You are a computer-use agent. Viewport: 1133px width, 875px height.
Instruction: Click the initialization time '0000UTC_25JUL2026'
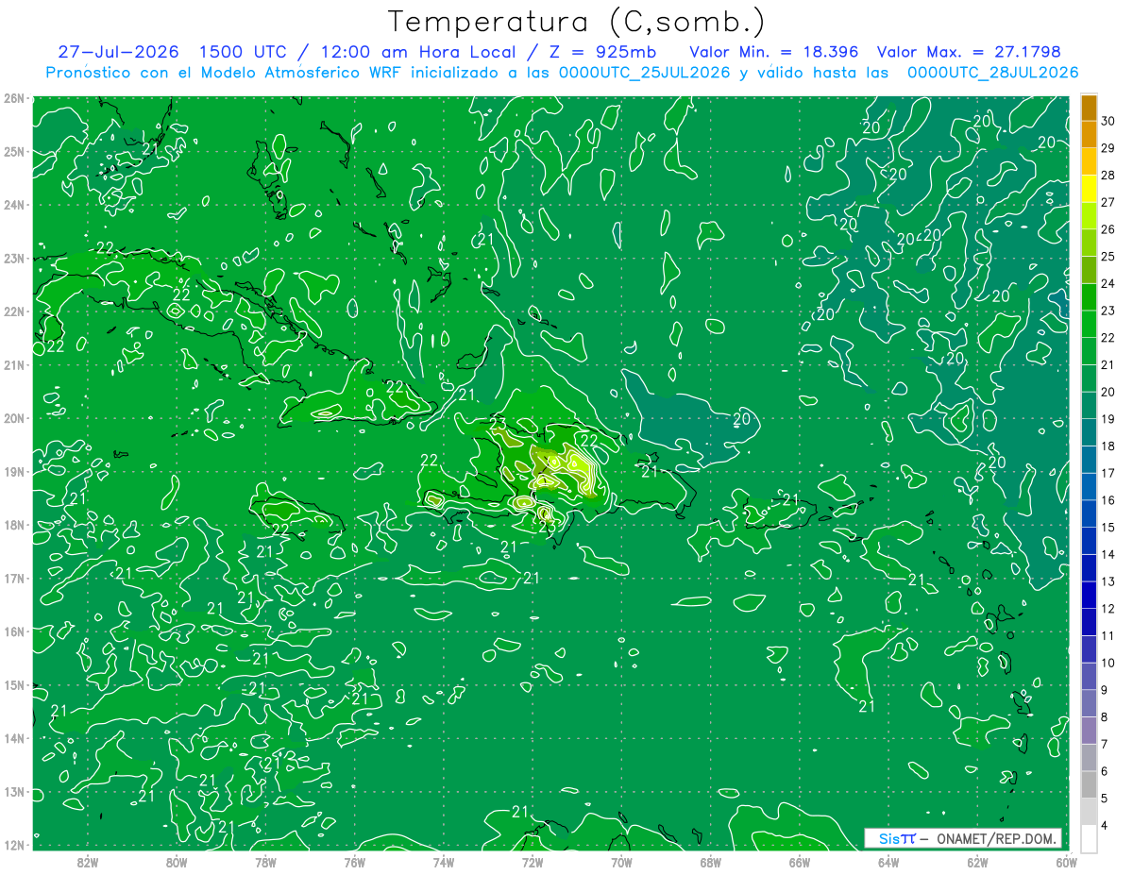tap(644, 73)
